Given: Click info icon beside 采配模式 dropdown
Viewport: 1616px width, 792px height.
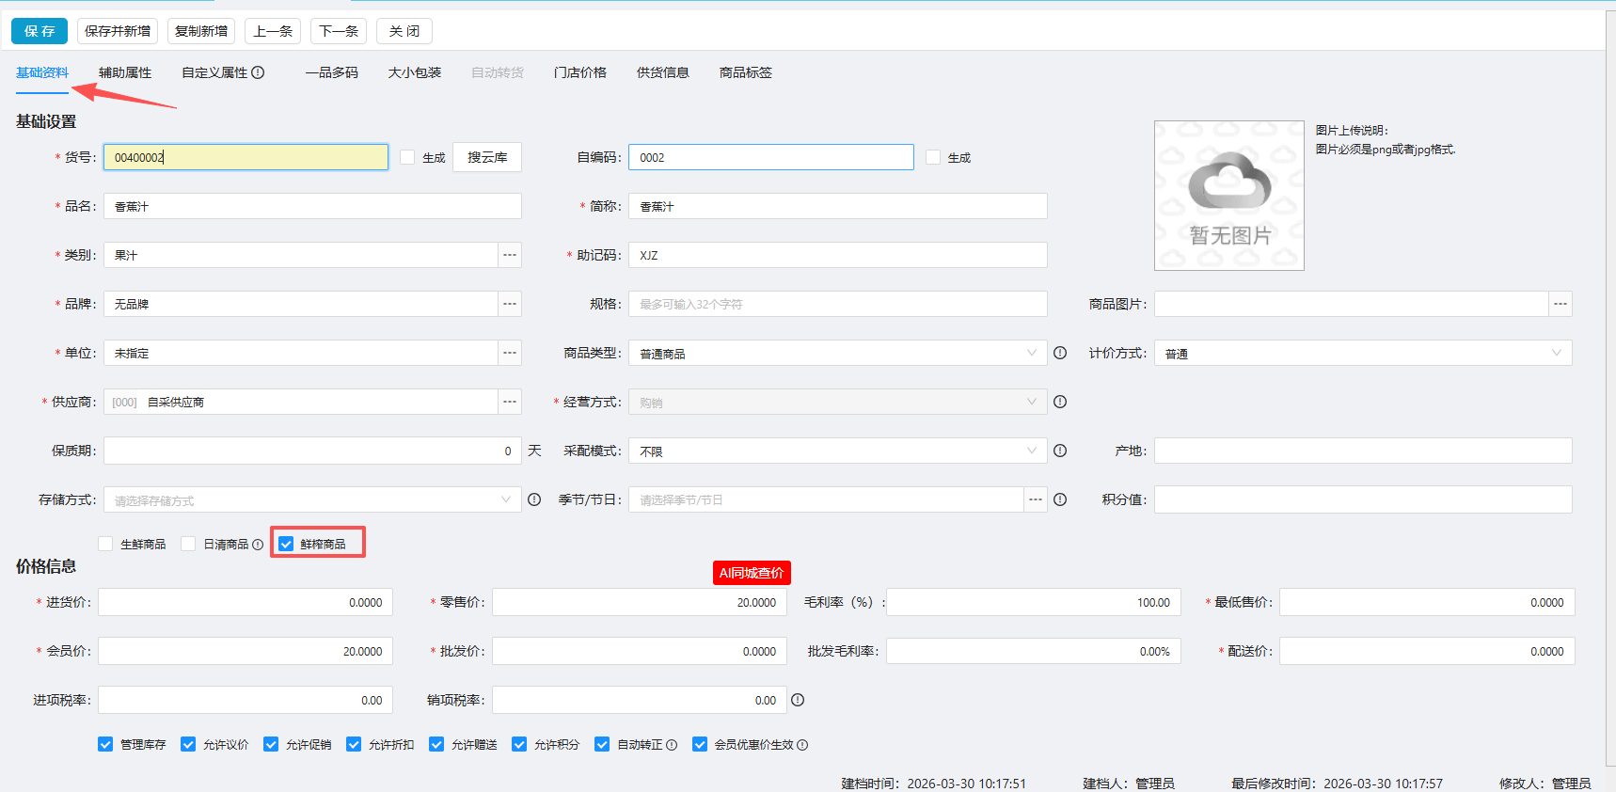Looking at the screenshot, I should (x=1060, y=451).
